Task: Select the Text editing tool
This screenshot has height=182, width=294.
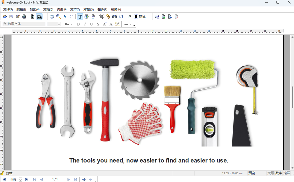Action: [80, 16]
